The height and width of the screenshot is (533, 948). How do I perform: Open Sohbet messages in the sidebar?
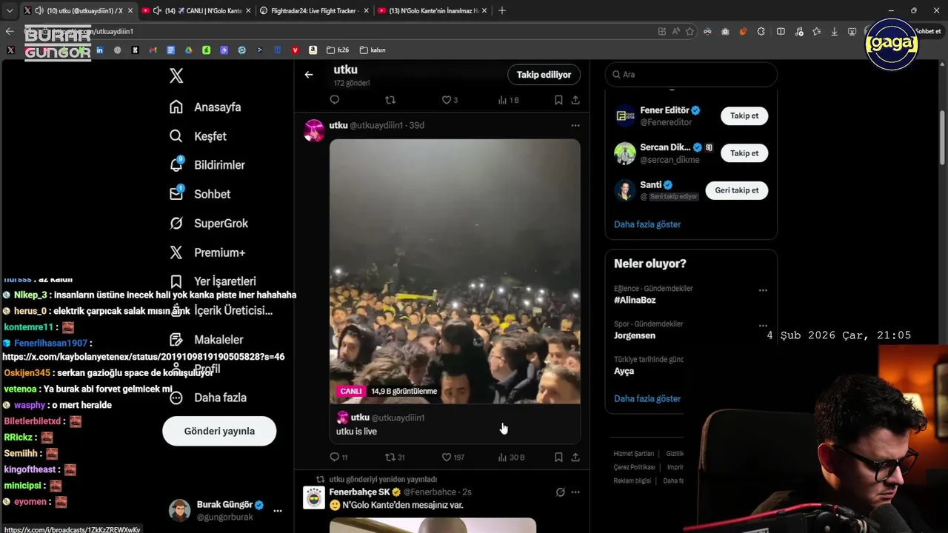click(199, 194)
